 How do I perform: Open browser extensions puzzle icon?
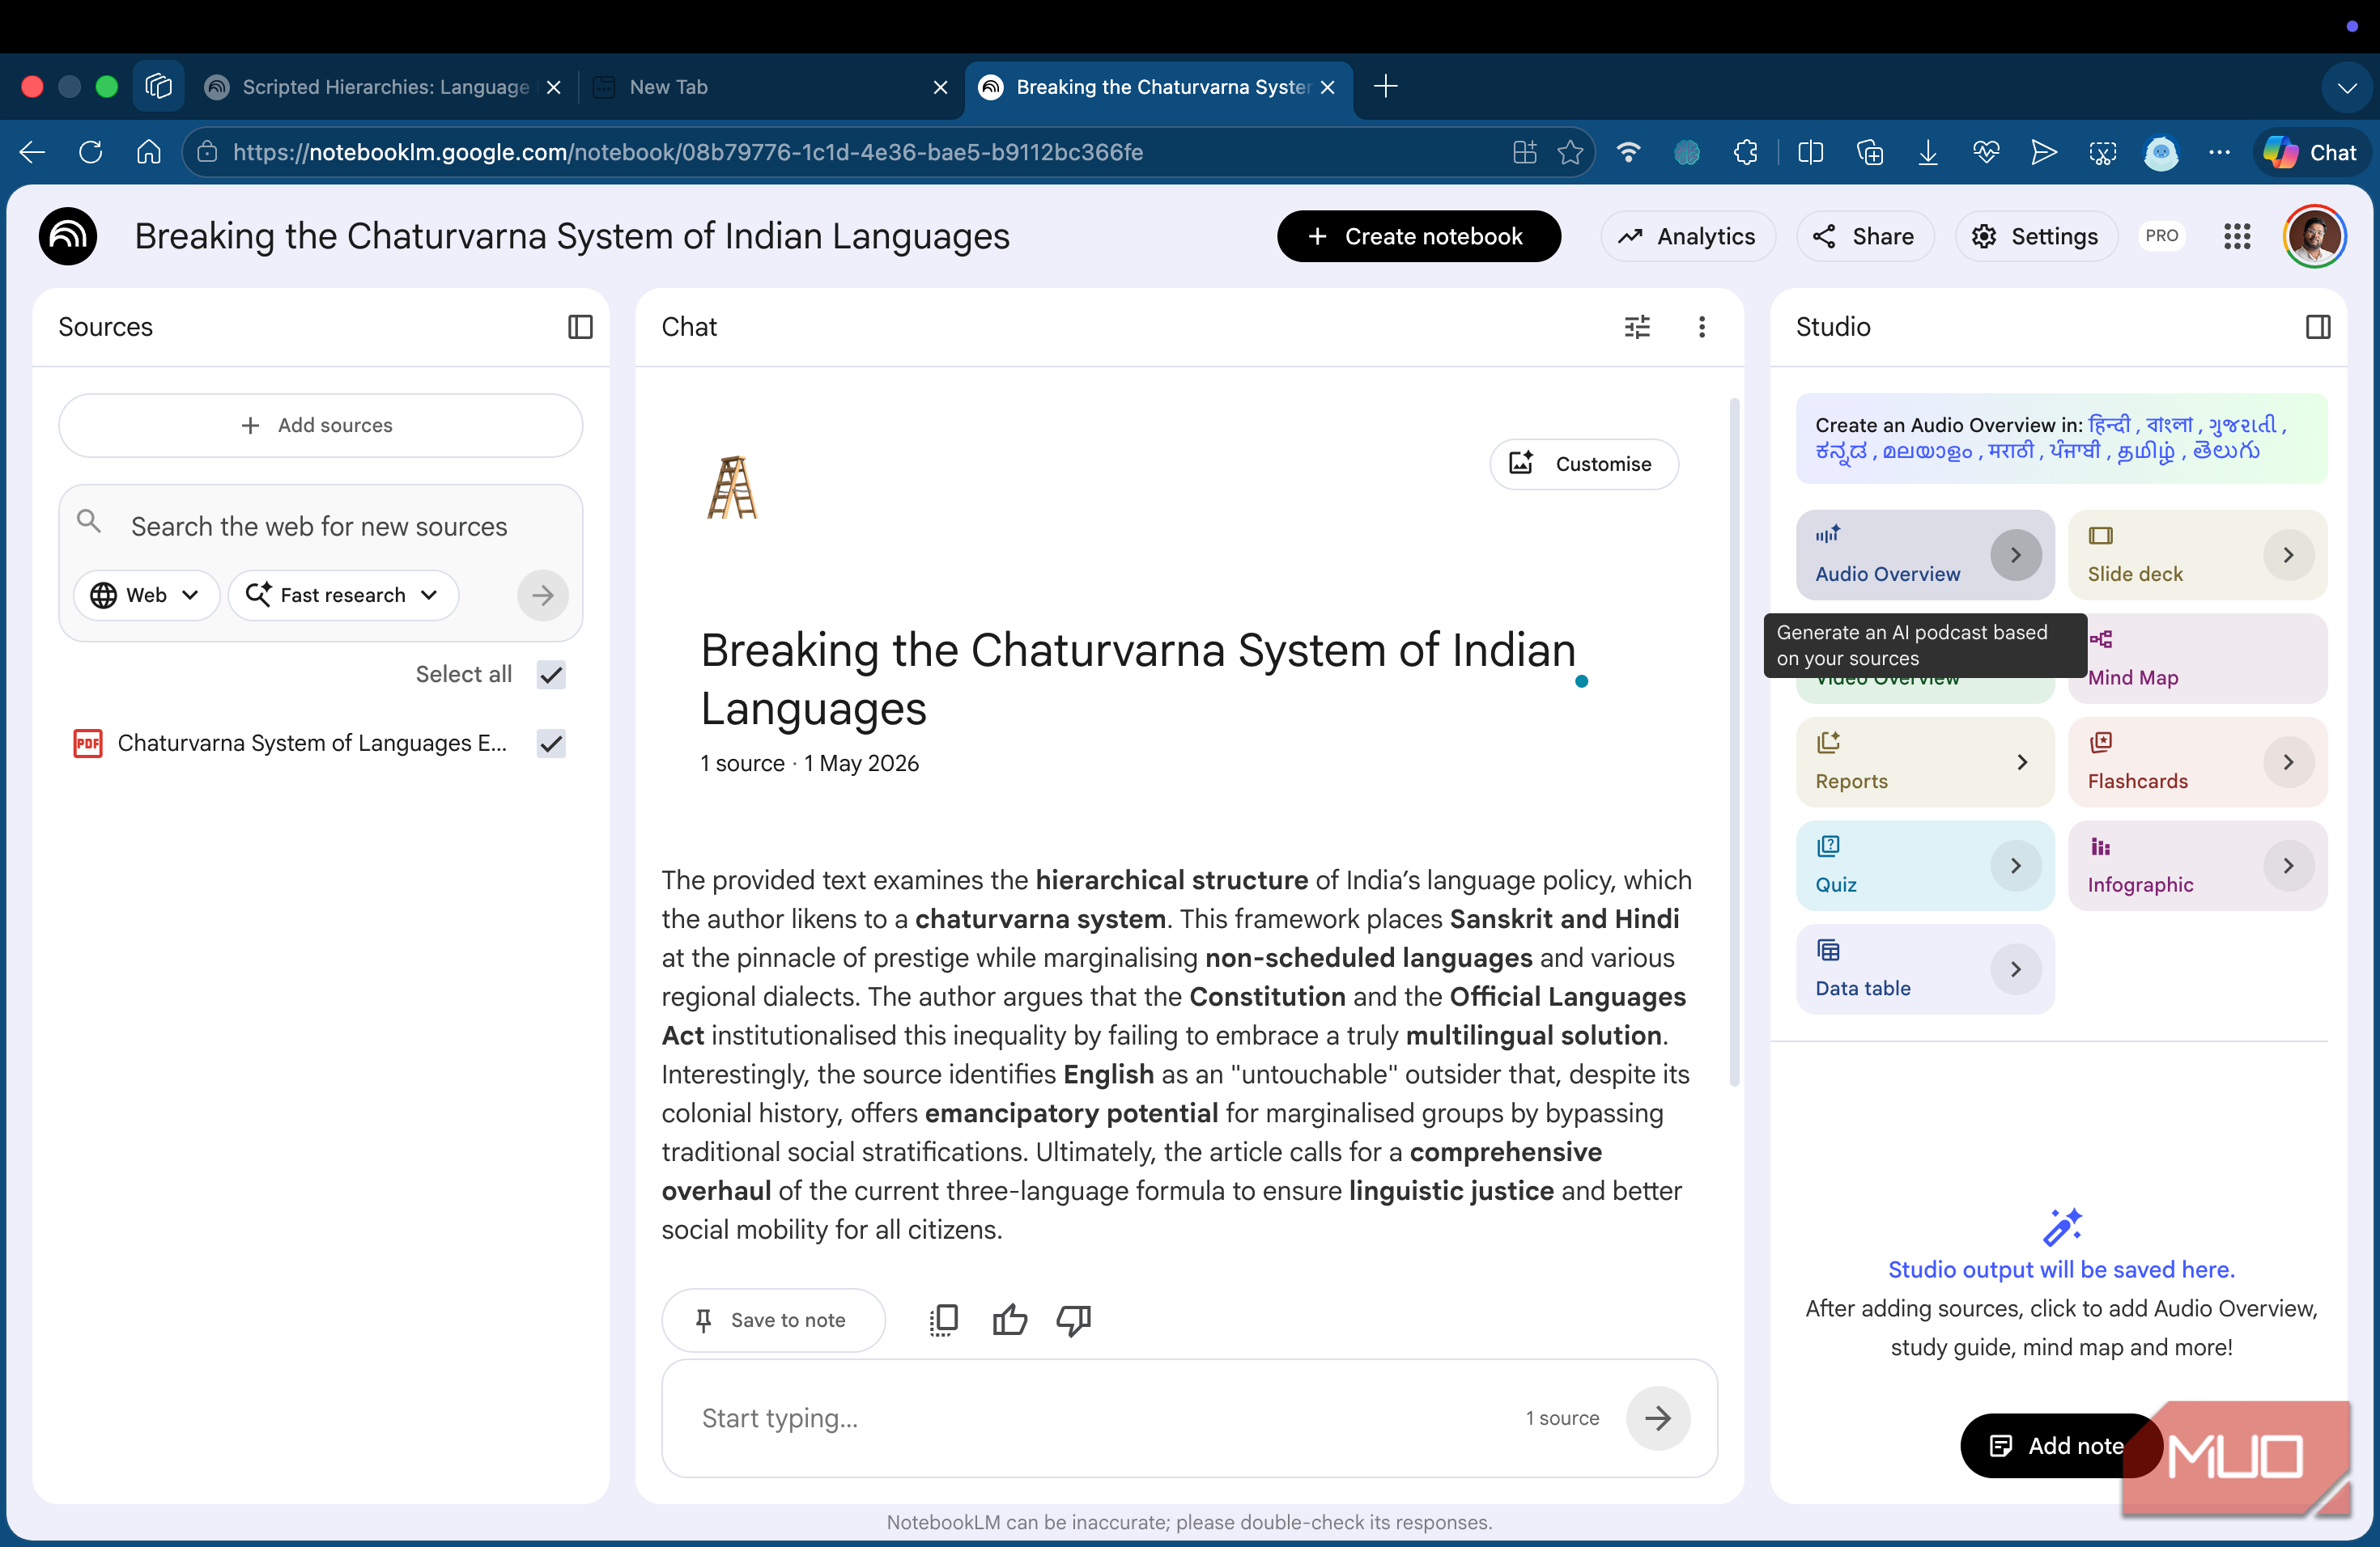pos(1745,152)
